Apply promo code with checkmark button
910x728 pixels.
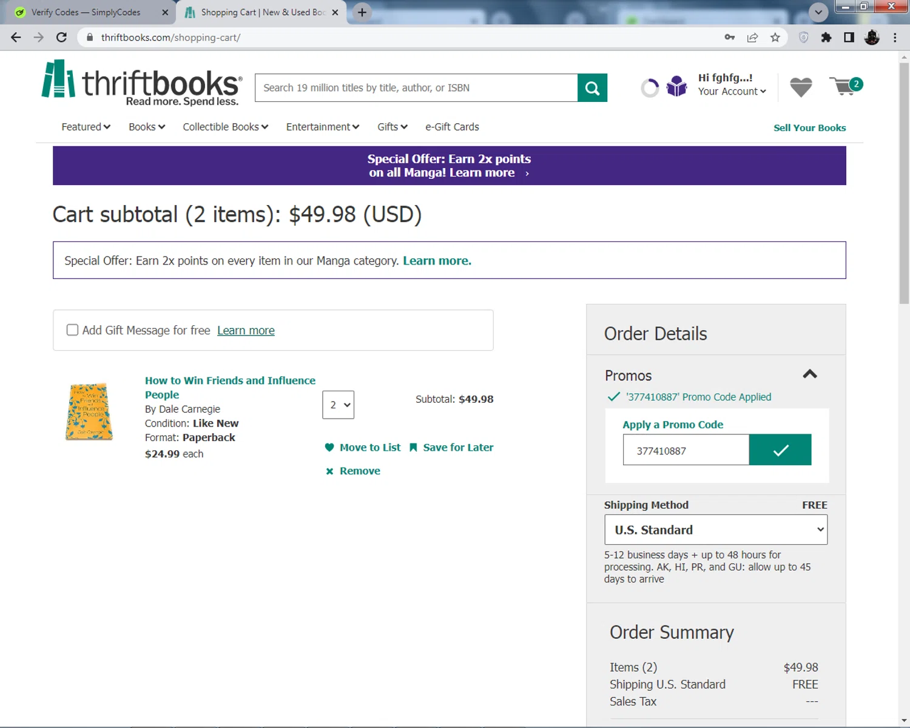point(780,450)
